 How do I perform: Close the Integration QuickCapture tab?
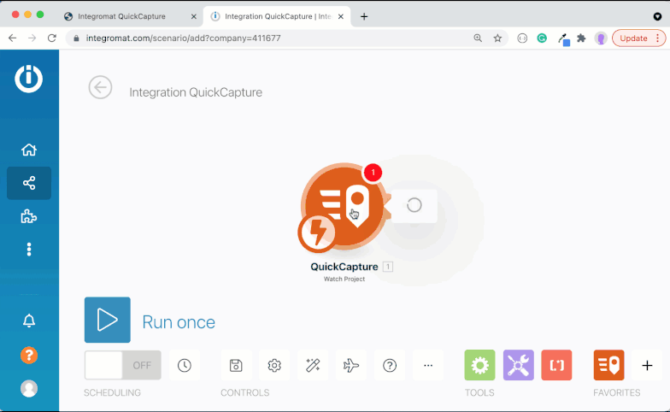click(340, 17)
